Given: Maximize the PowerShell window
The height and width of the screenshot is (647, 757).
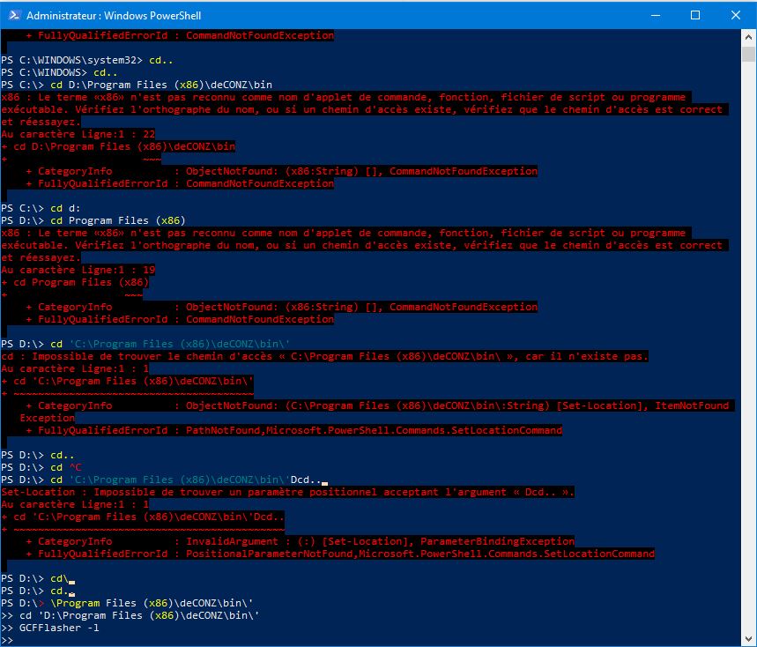Looking at the screenshot, I should pos(694,15).
